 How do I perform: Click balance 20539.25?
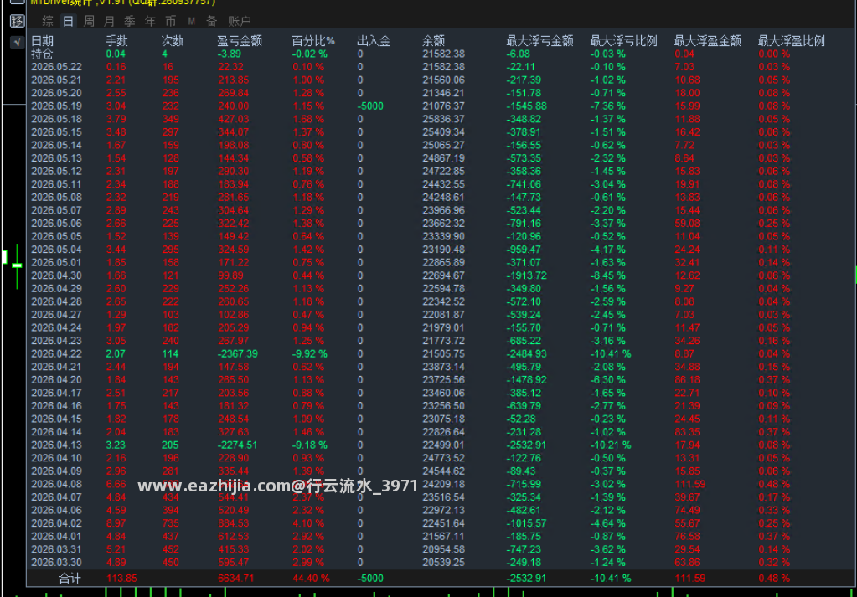click(443, 563)
